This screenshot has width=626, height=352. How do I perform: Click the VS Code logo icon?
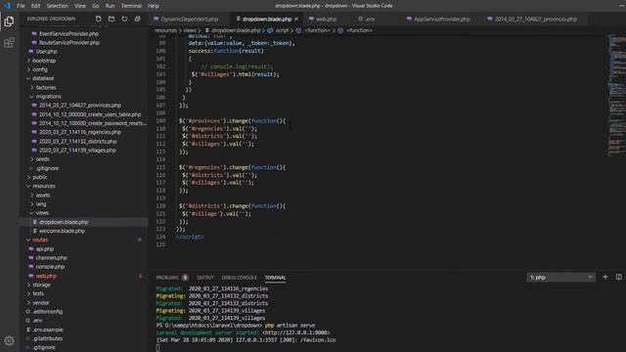pyautogui.click(x=7, y=6)
